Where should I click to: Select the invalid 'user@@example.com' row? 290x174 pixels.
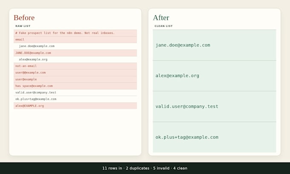click(x=75, y=73)
